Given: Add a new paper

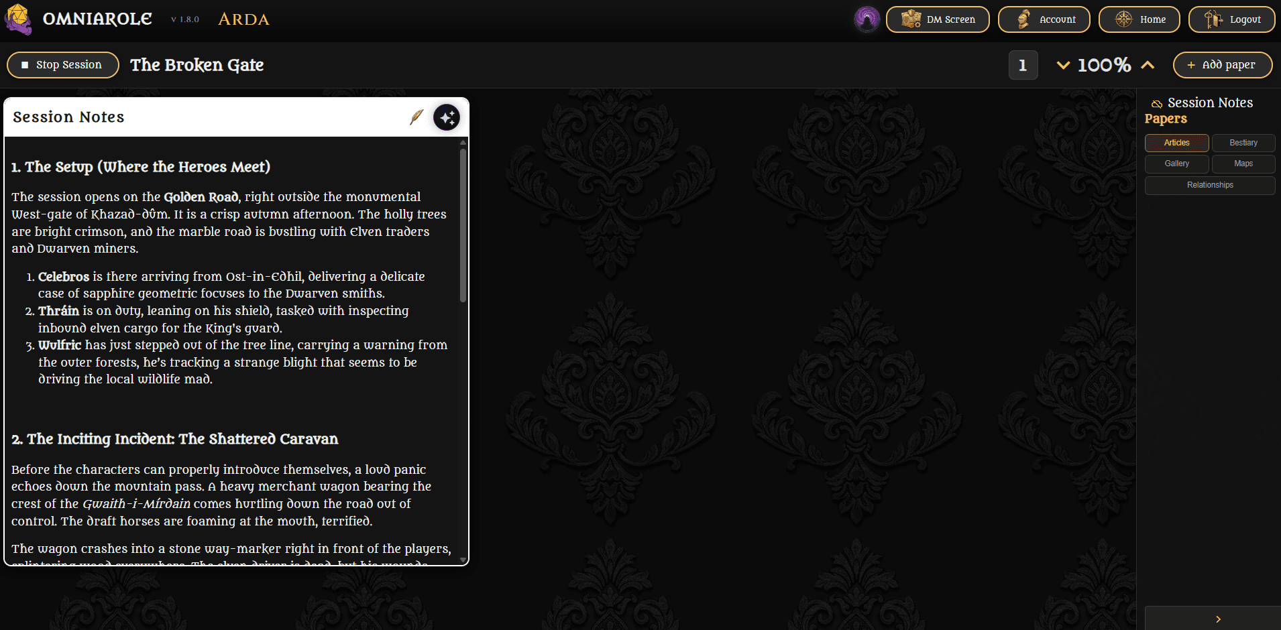Looking at the screenshot, I should [x=1223, y=65].
